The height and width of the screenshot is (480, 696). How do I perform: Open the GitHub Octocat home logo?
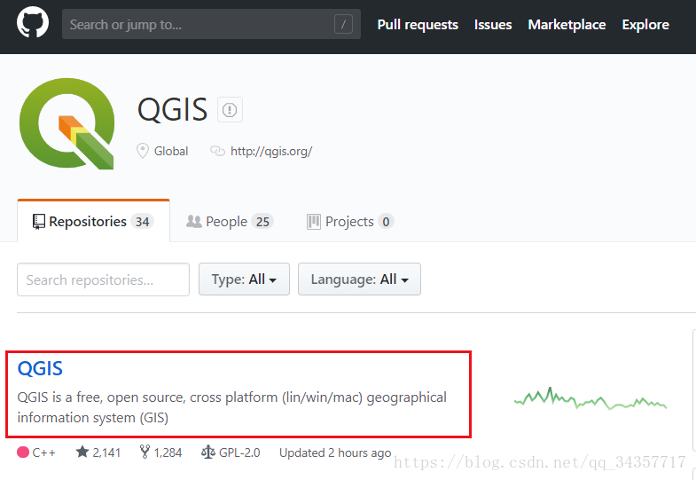click(33, 22)
